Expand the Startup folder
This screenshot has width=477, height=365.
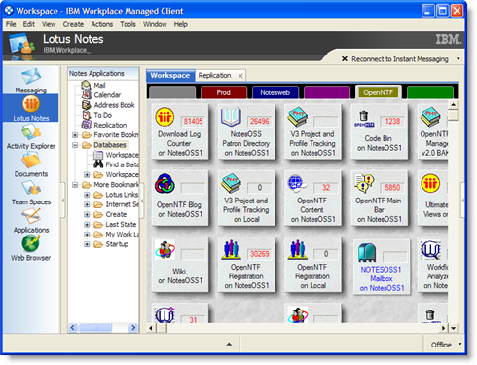pyautogui.click(x=87, y=244)
